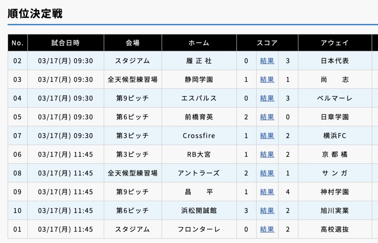The image size is (378, 243).
Task: Open the 結果 link for 履正社 match
Action: coord(267,61)
